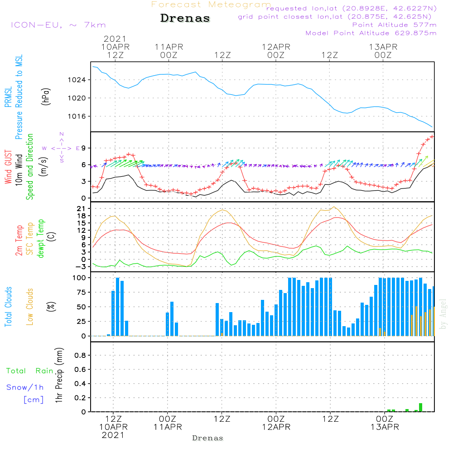Click the "12APR 00Z" top axis label
The height and width of the screenshot is (453, 453).
(276, 51)
